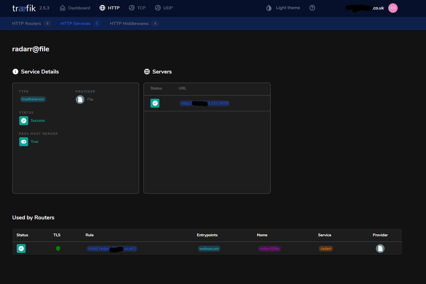Click the TO user avatar
This screenshot has height=284, width=426.
pyautogui.click(x=393, y=8)
